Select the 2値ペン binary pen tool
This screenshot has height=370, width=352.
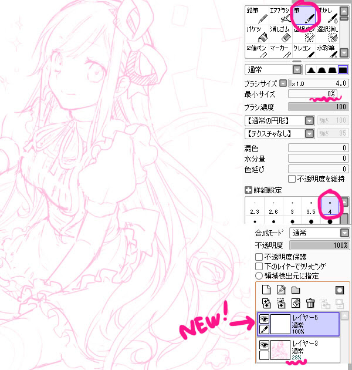[257, 51]
